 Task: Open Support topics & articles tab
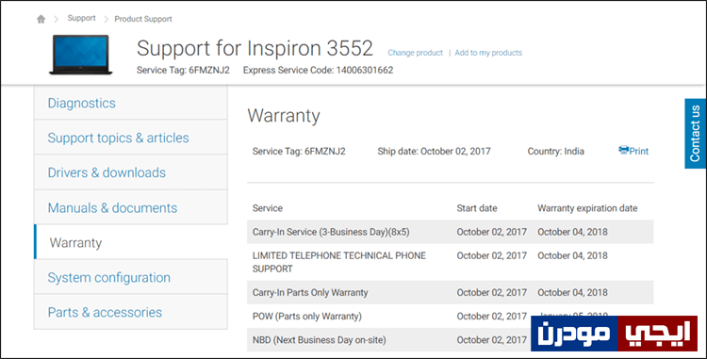131,138
